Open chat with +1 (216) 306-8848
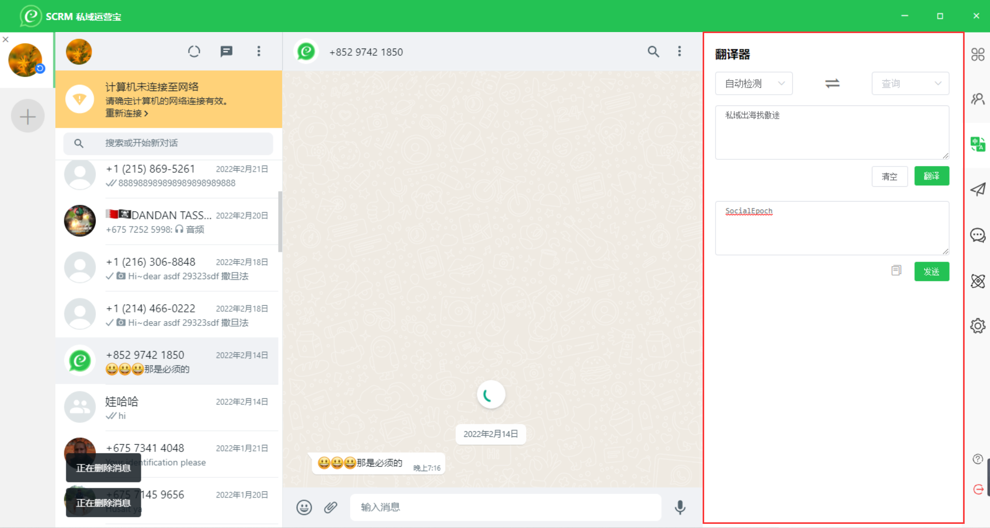Image resolution: width=990 pixels, height=528 pixels. coord(167,268)
